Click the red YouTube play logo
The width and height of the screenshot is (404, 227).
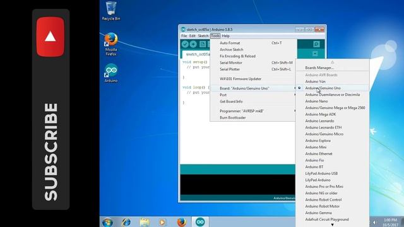[x=50, y=37]
